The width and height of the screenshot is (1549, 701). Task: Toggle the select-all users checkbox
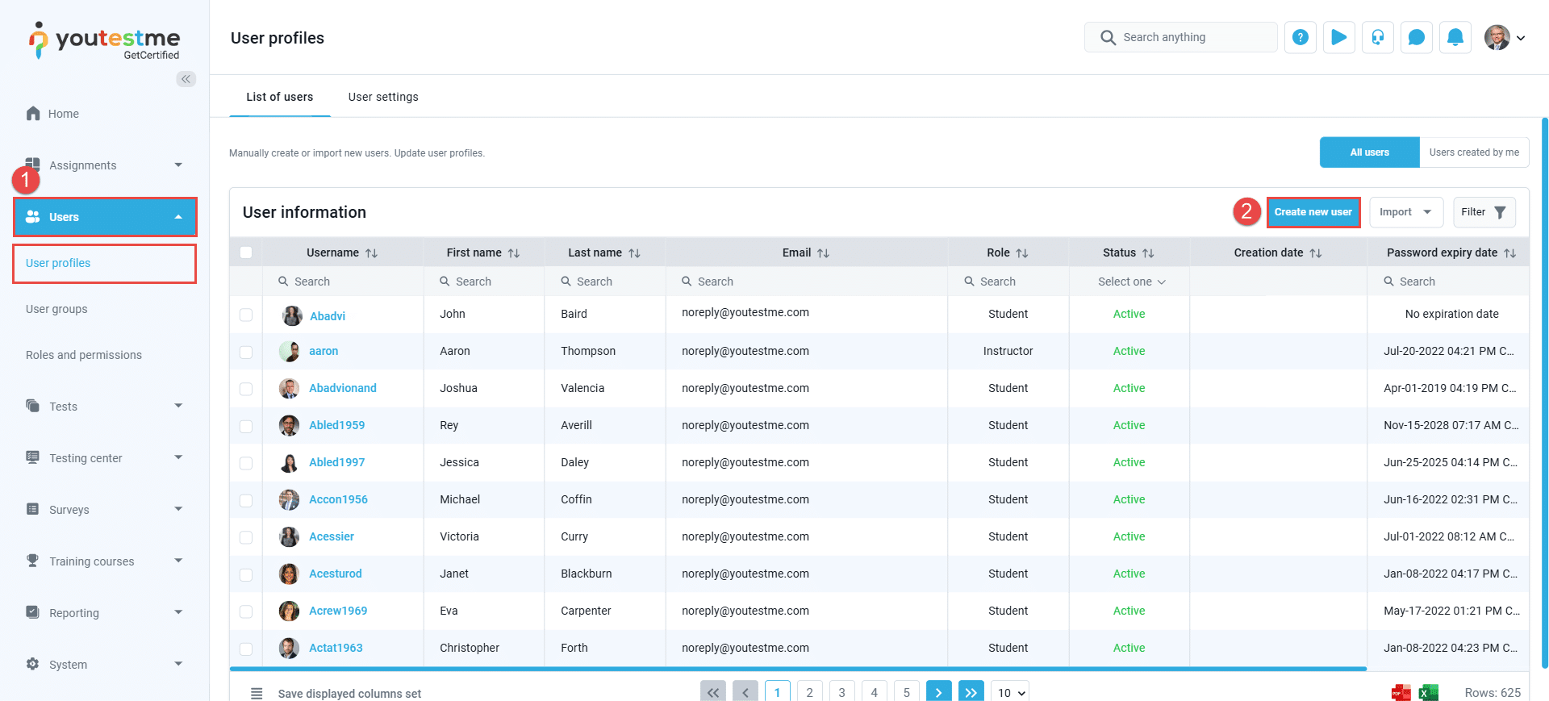246,252
